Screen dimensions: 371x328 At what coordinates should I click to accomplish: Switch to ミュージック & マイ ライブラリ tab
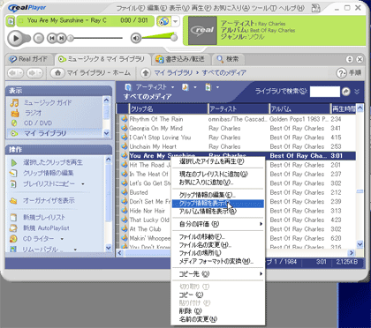coord(102,59)
